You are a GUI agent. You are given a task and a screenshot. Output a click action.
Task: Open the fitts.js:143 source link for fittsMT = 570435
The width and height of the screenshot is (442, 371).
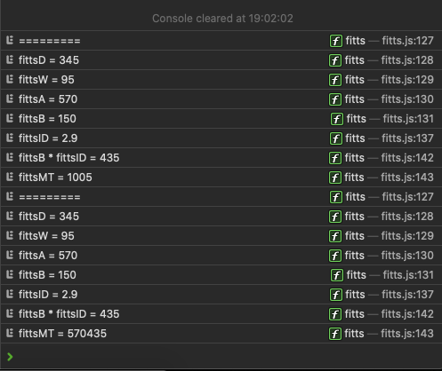(x=407, y=334)
